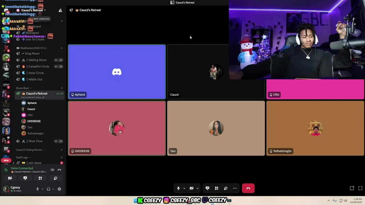This screenshot has width=365, height=205.
Task: Click the invite people icon in server header
Action: [x=60, y=10]
